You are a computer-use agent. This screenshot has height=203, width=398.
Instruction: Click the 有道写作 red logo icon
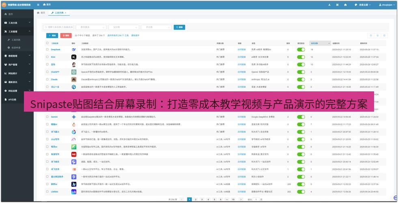point(74,154)
